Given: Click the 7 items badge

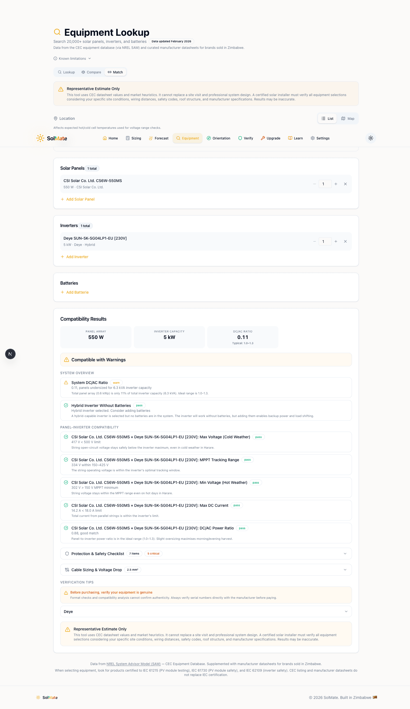Looking at the screenshot, I should [134, 554].
